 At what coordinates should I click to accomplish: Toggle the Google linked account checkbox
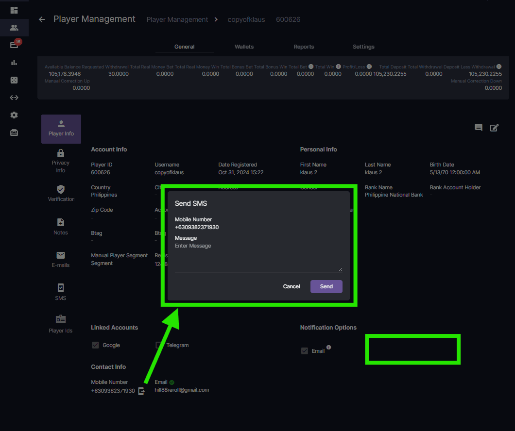click(95, 345)
